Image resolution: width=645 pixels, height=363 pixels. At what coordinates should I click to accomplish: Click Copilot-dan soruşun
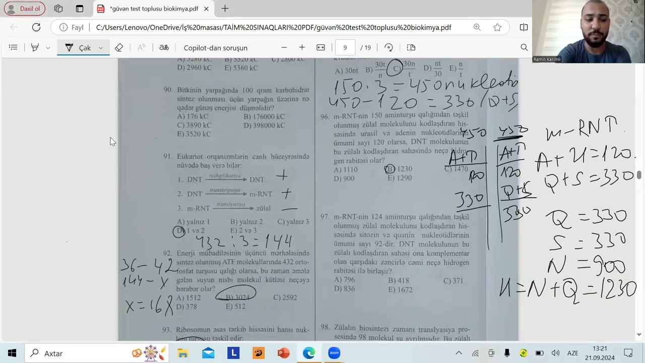click(216, 47)
